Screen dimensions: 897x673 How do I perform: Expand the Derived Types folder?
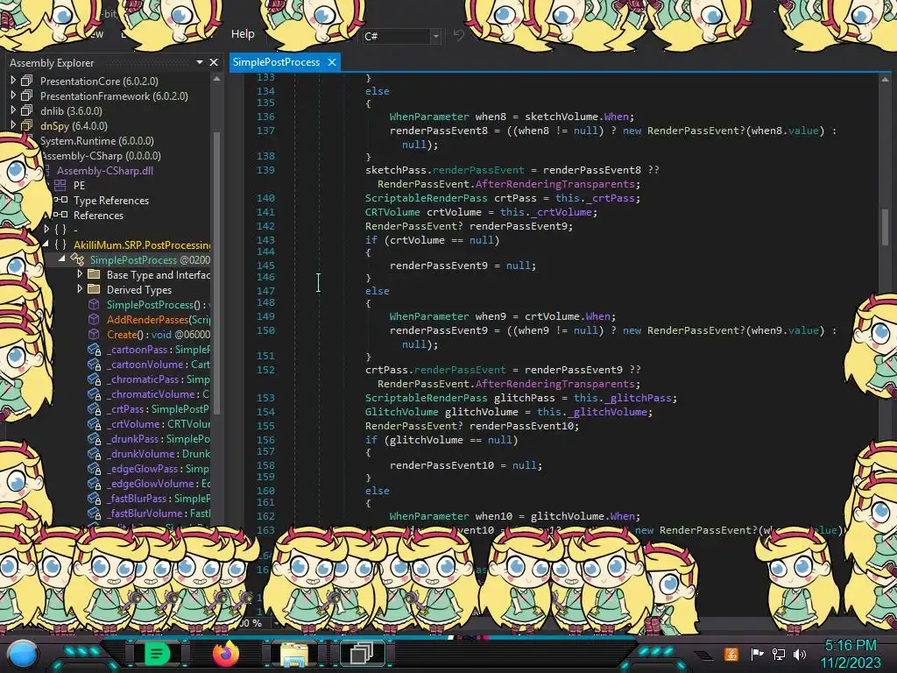pyautogui.click(x=80, y=289)
